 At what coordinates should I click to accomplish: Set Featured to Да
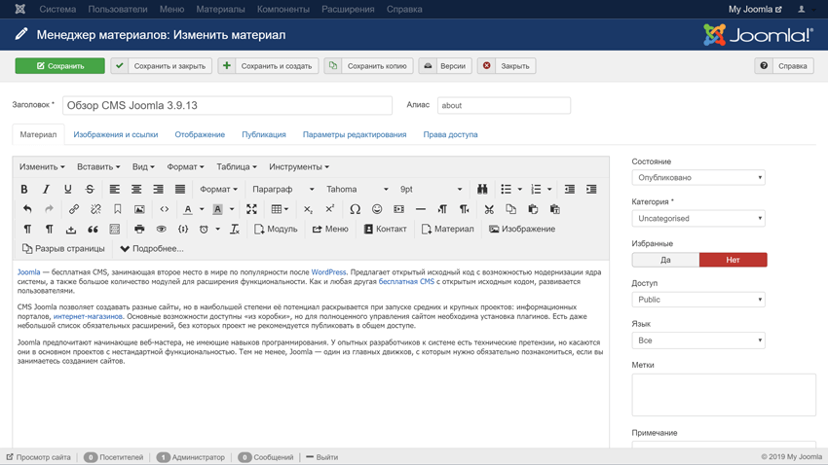(x=665, y=260)
